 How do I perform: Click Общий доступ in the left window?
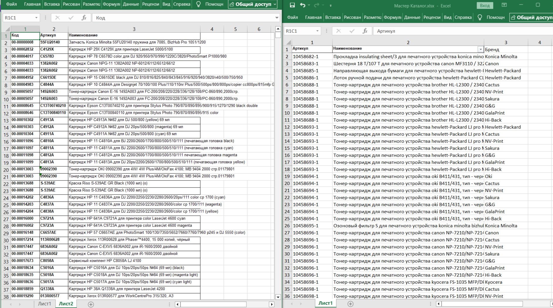pos(253,4)
